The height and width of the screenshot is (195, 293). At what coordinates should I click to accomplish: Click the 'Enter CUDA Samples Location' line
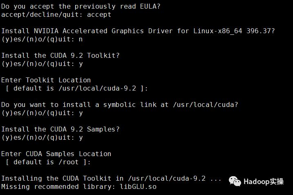[56, 154]
